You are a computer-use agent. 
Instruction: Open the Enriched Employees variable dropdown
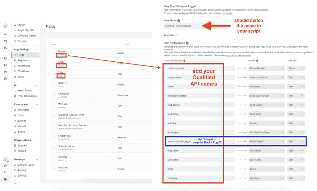267,132
